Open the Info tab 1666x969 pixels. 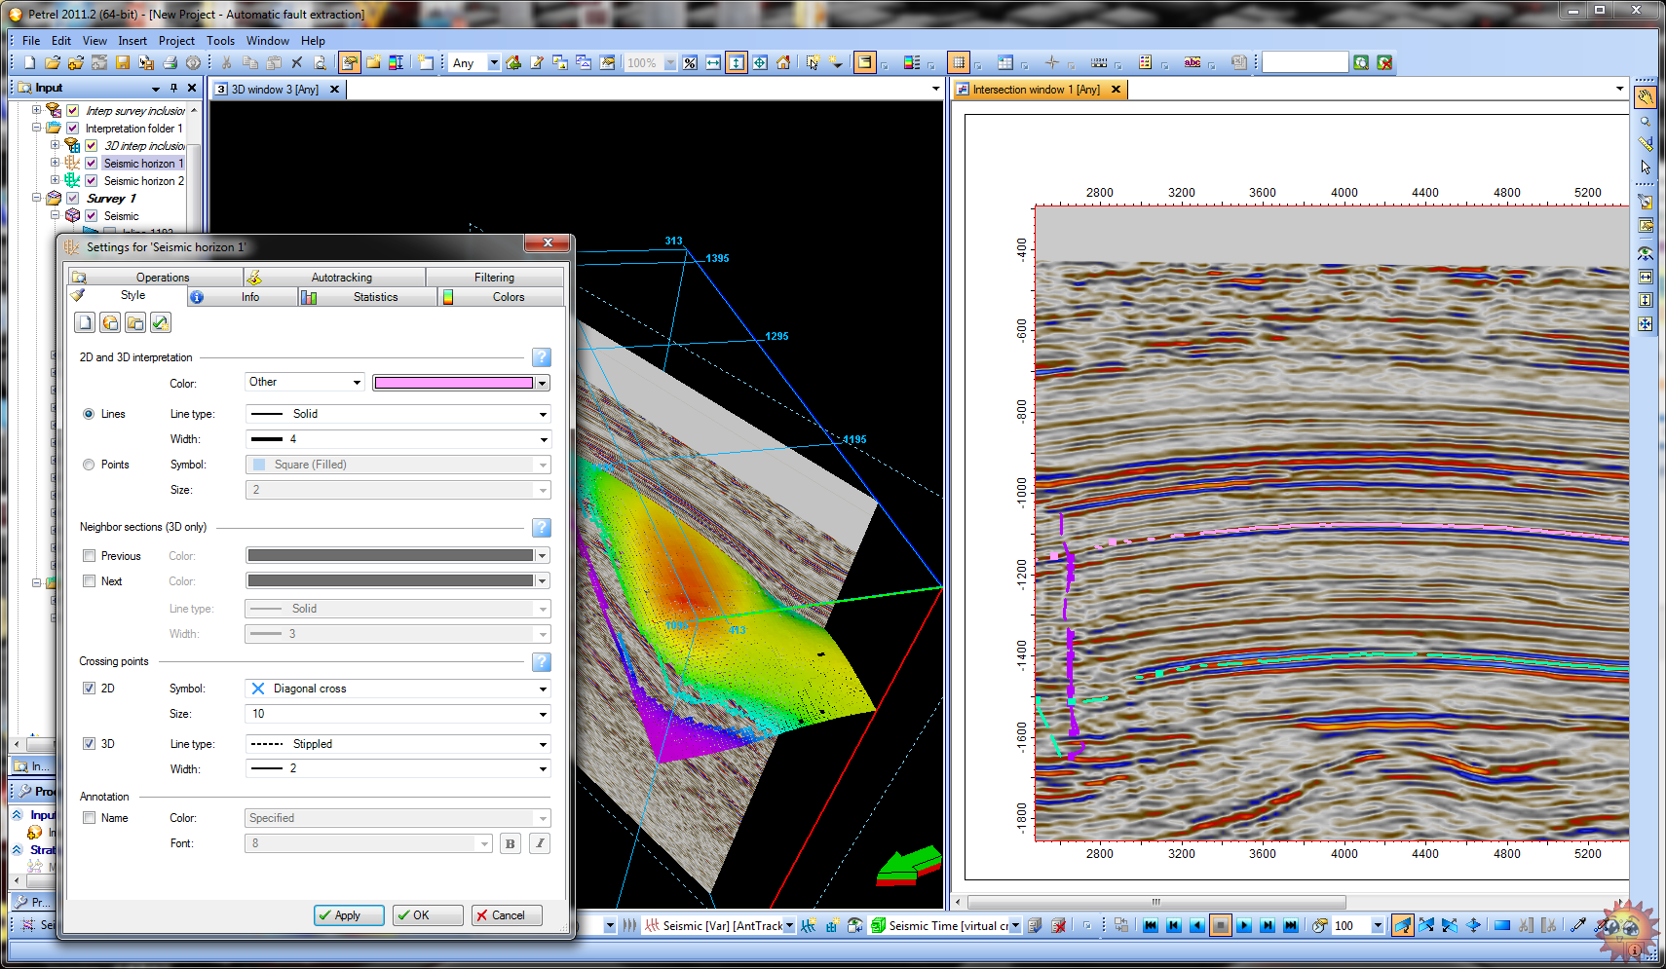(x=242, y=297)
